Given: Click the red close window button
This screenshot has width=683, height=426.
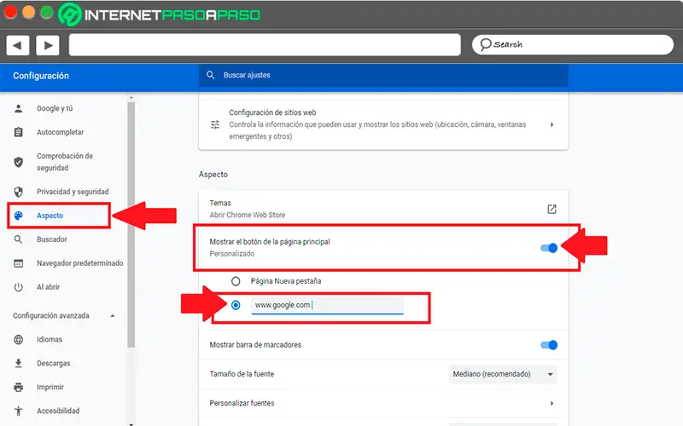Looking at the screenshot, I should 10,12.
